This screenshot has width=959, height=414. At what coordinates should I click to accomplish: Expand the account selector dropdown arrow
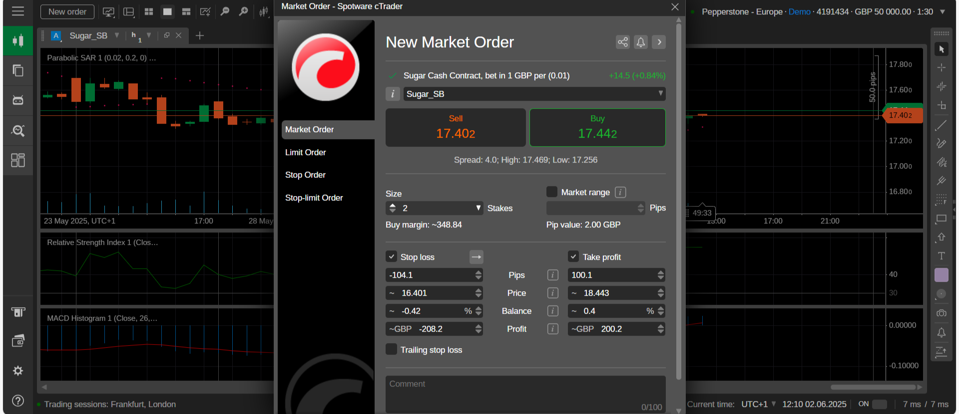pos(943,11)
